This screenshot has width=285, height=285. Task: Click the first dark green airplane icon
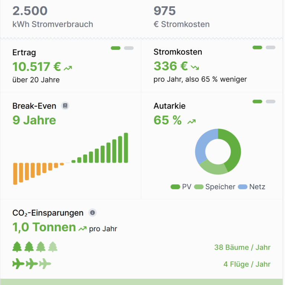click(x=18, y=263)
